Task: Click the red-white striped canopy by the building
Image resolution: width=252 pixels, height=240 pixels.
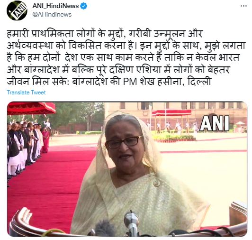Action: coord(171,112)
